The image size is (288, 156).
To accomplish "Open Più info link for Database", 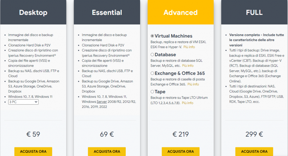I will (x=188, y=66).
